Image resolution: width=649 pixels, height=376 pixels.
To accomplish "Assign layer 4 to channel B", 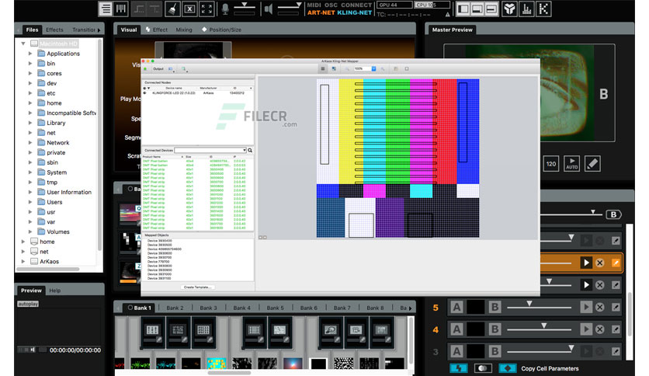I will point(495,329).
